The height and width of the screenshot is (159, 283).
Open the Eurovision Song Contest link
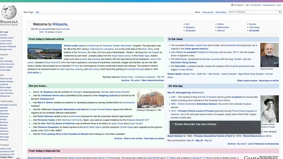coord(184,63)
